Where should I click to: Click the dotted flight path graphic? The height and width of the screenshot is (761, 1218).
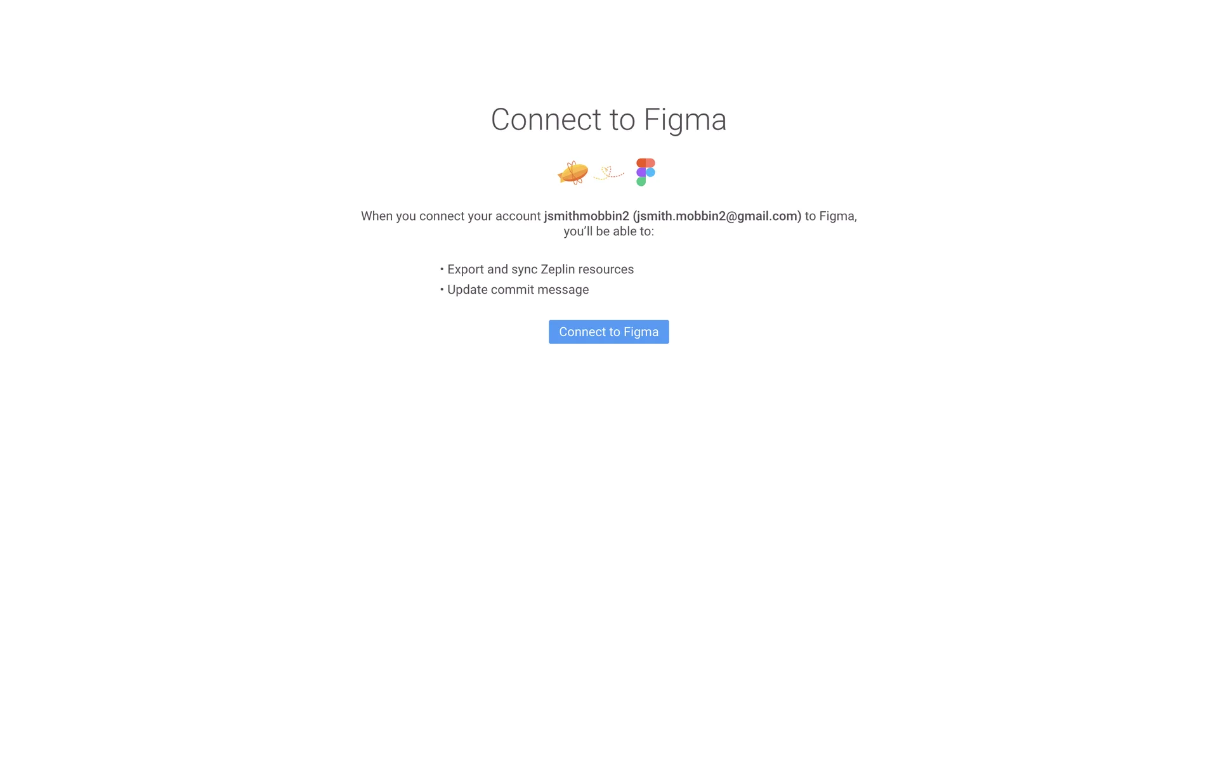pos(609,172)
